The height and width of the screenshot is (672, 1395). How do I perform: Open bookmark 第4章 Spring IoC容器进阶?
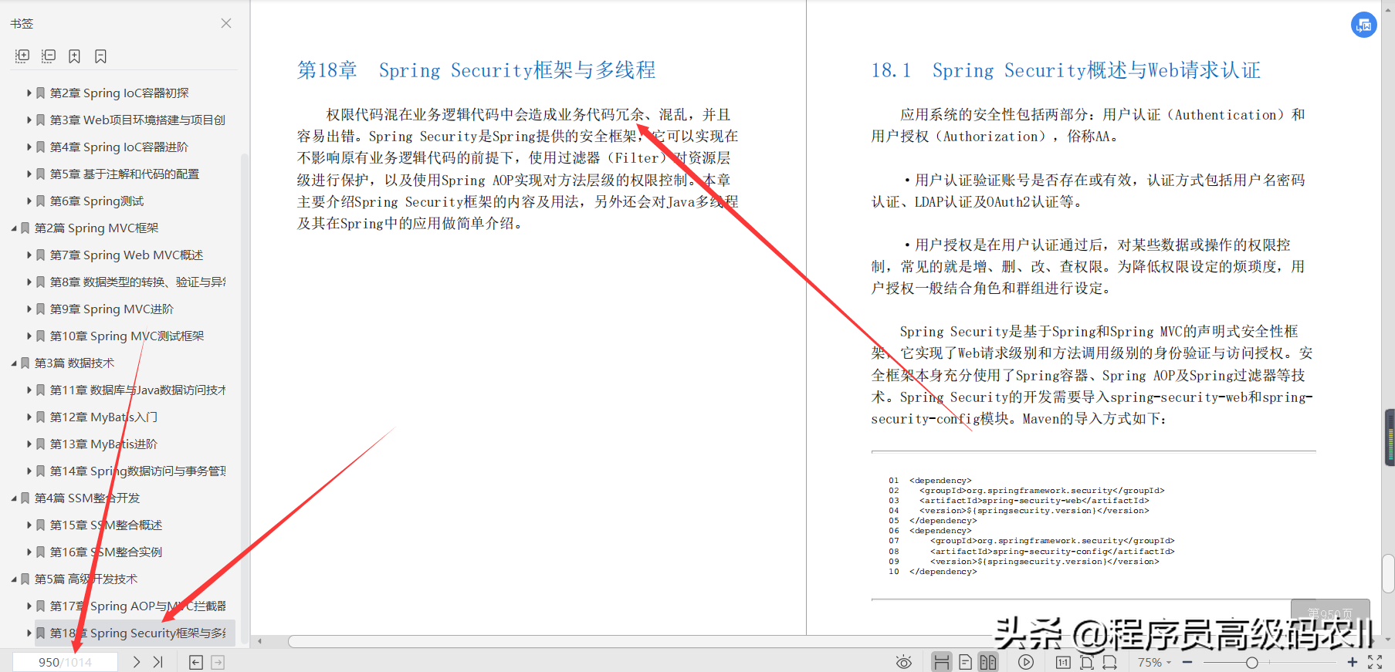pyautogui.click(x=120, y=147)
